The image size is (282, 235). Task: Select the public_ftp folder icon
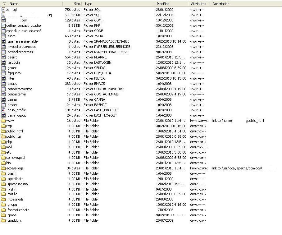(x=3, y=136)
